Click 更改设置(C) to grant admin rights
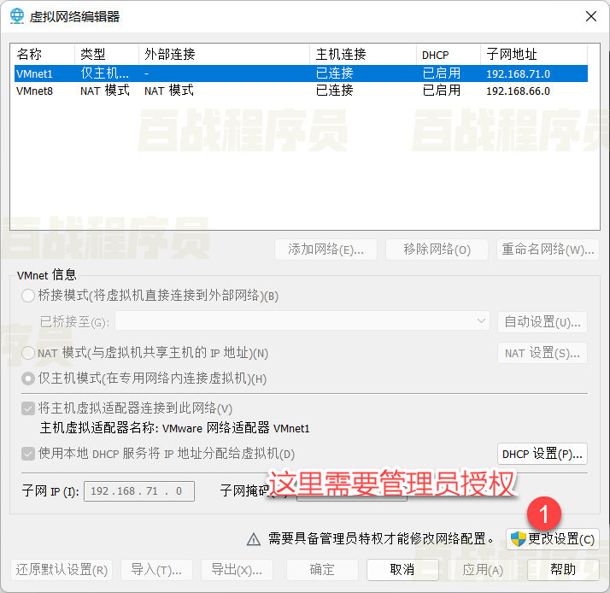Image resolution: width=610 pixels, height=593 pixels. (x=553, y=539)
